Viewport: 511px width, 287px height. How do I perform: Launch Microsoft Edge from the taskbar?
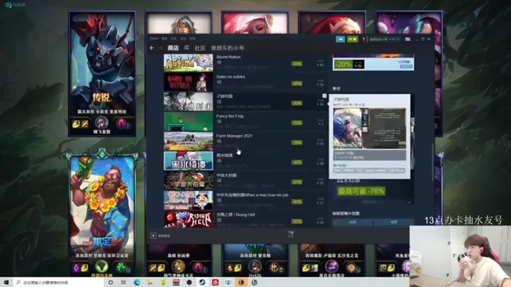137,283
